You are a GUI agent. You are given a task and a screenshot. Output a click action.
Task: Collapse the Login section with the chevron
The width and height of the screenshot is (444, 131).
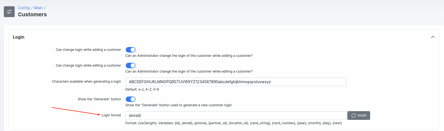(x=433, y=37)
